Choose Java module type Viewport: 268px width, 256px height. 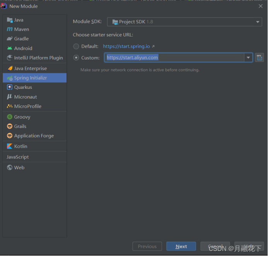[35, 20]
